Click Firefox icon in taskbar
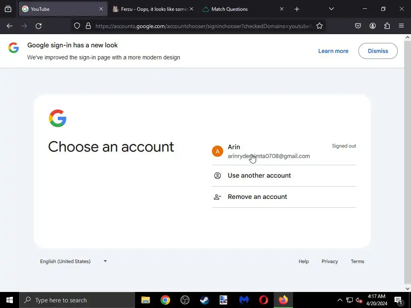The width and height of the screenshot is (411, 308). [283, 300]
